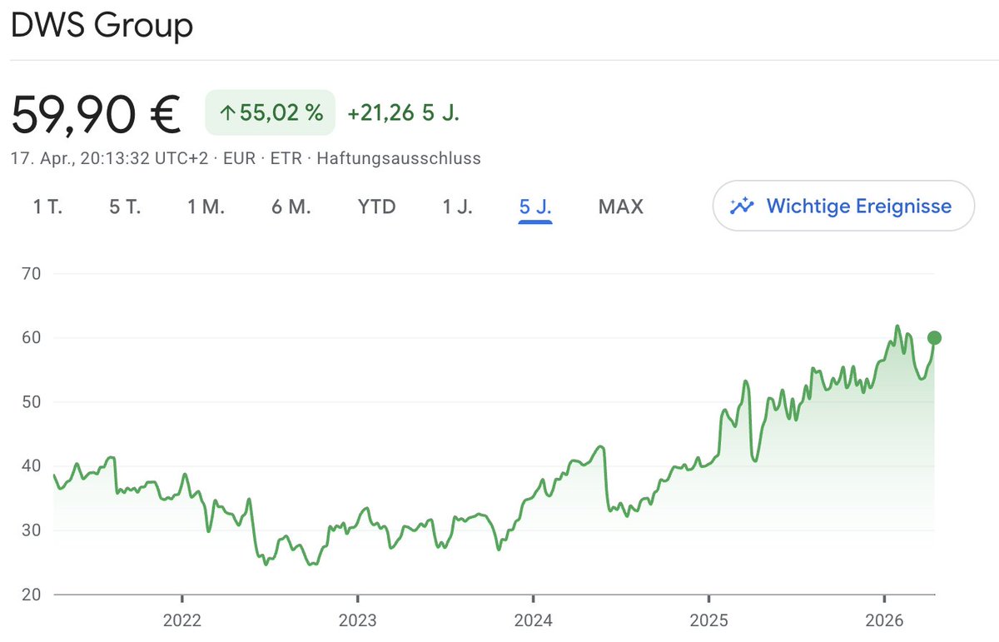Switch to the 6 M. range

pyautogui.click(x=291, y=207)
